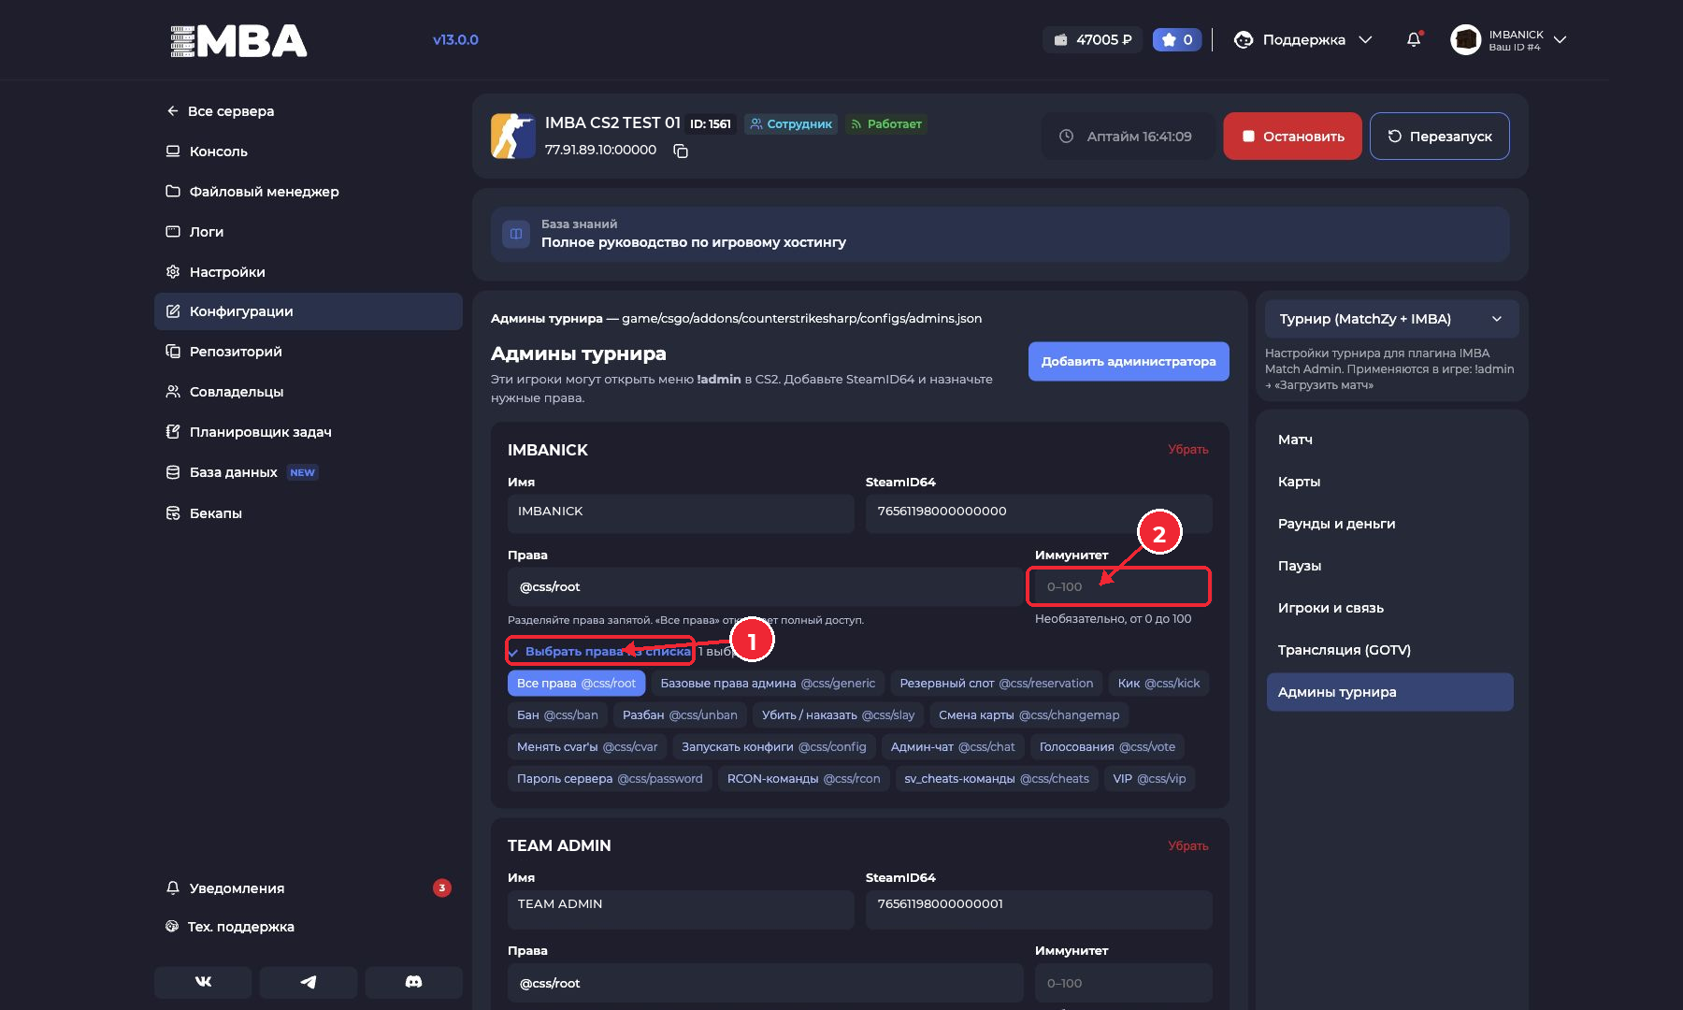Screen dimensions: 1683x1010
Task: Click the CS2 server game icon
Action: tap(513, 137)
